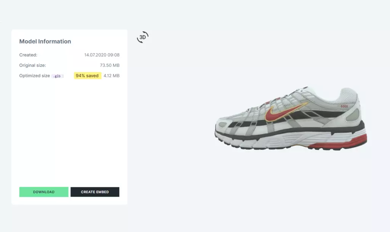
Task: Download the optimized model
Action: coord(44,192)
